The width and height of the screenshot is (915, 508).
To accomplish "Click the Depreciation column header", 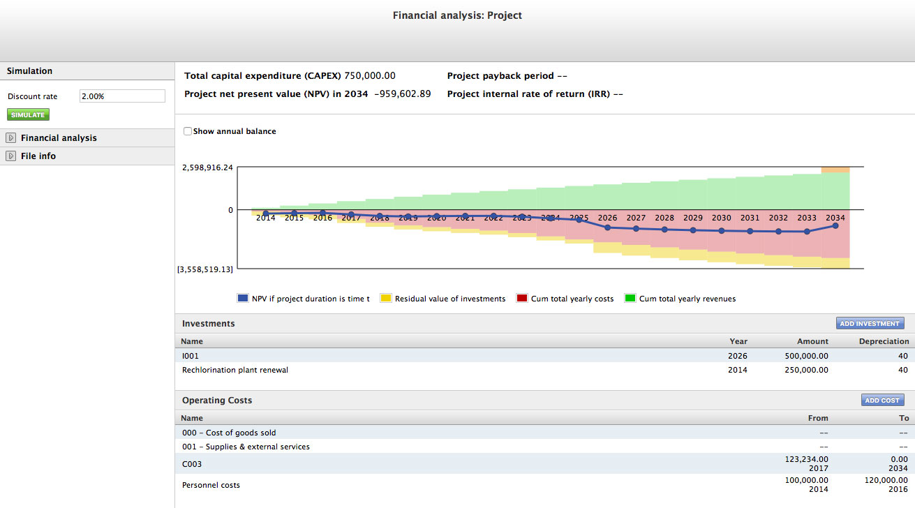I will [x=884, y=341].
